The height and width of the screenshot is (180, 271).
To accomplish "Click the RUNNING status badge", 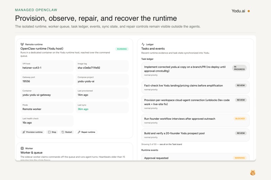I will tap(122, 49).
